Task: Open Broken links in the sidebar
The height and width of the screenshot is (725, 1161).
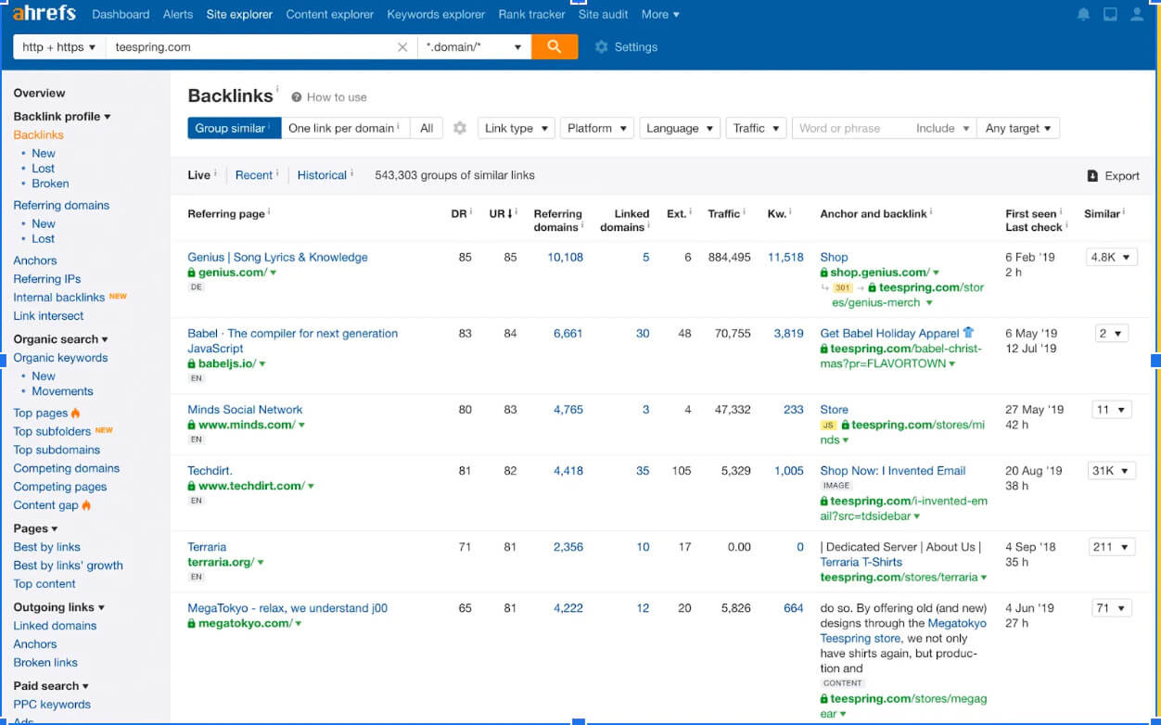Action: (45, 662)
